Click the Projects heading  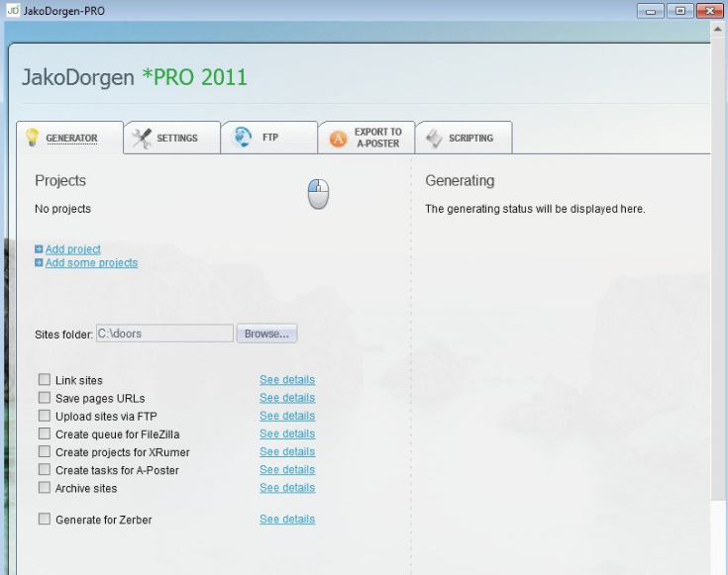(60, 180)
